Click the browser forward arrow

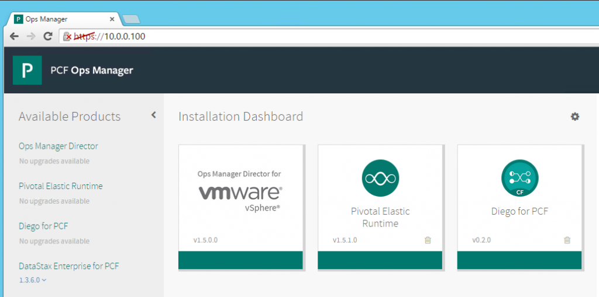point(31,37)
